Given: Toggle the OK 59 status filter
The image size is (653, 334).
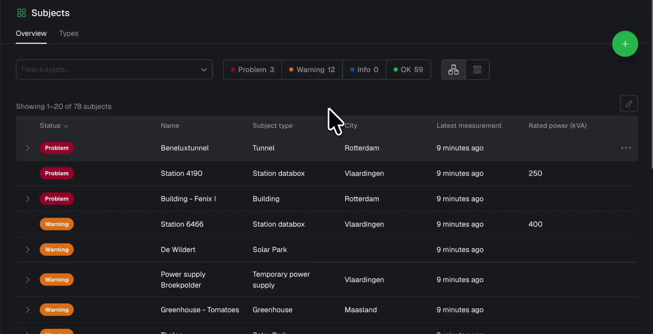Looking at the screenshot, I should pyautogui.click(x=408, y=69).
